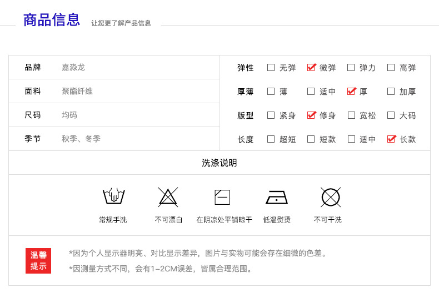Click the 面料 label

[x=33, y=91]
